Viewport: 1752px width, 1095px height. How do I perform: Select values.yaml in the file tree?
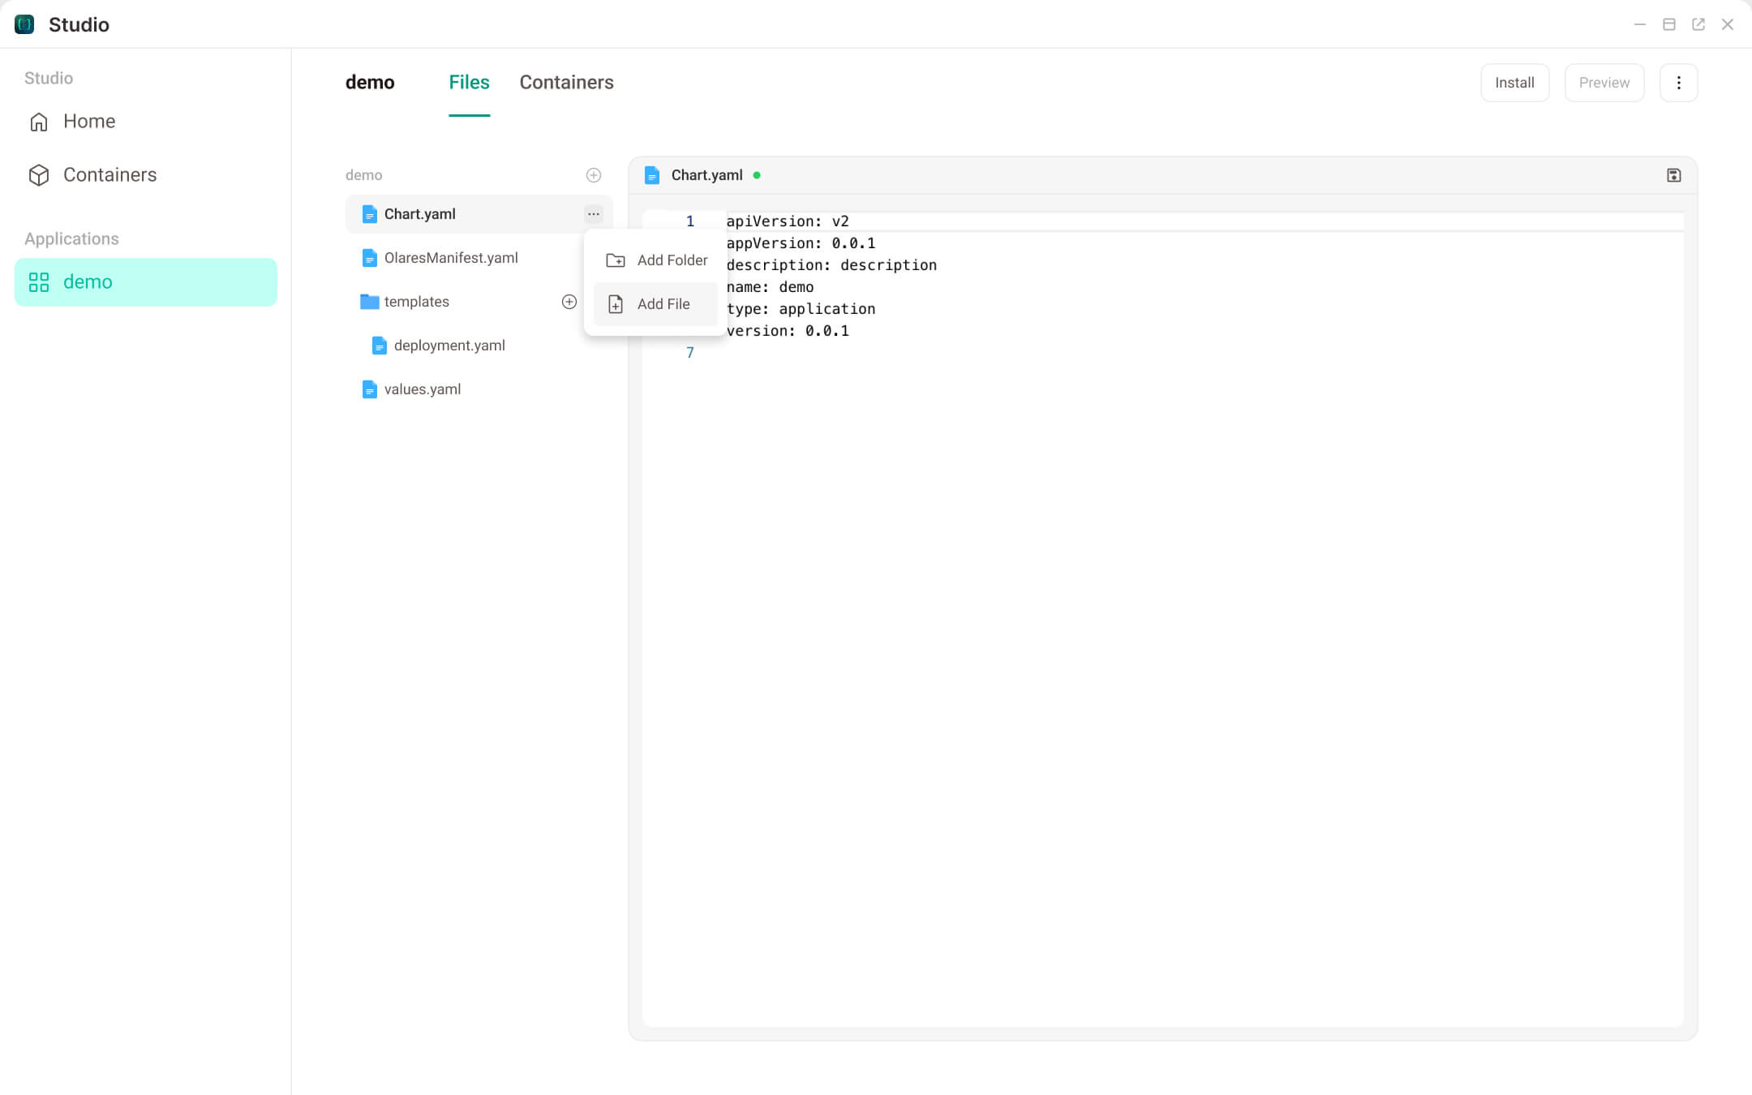coord(422,389)
